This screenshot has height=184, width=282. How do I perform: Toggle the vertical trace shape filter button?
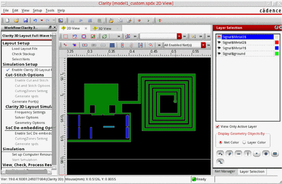[248, 154]
